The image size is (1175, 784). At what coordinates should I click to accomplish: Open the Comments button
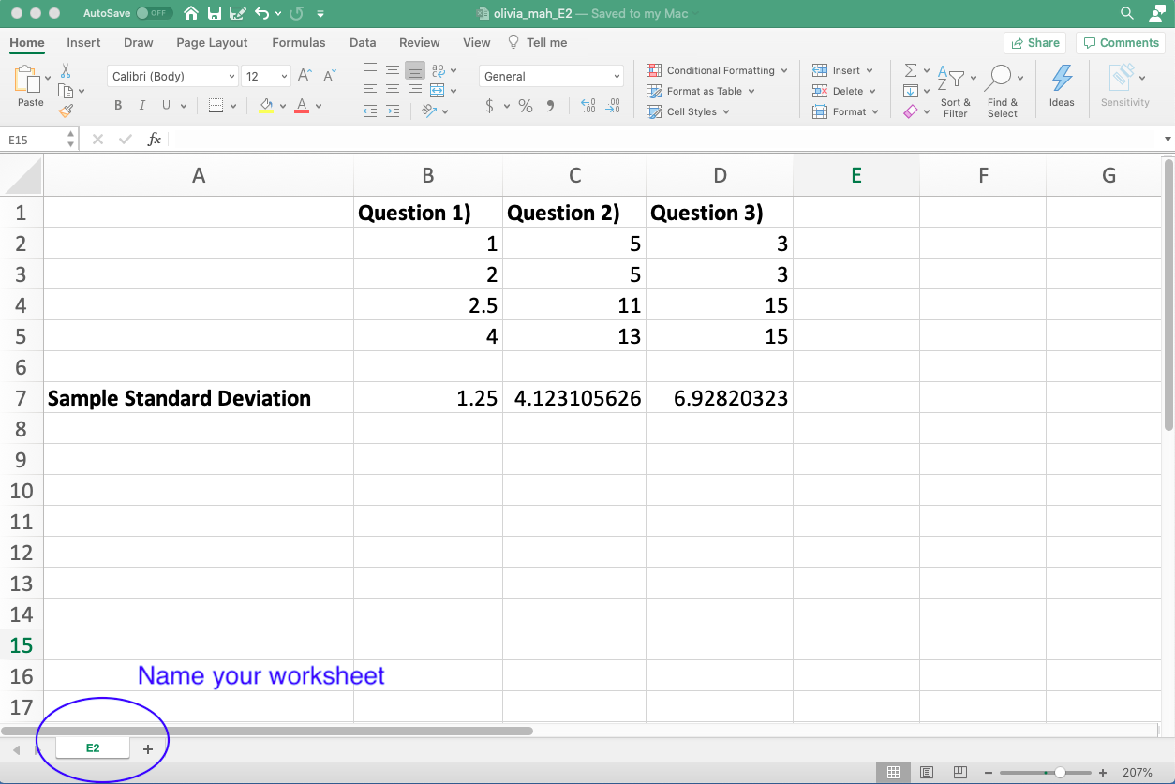1120,42
